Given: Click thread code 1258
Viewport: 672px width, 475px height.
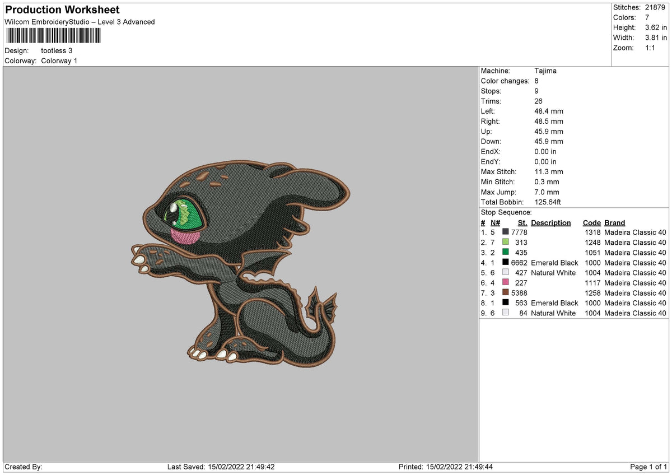Looking at the screenshot, I should click(x=592, y=293).
